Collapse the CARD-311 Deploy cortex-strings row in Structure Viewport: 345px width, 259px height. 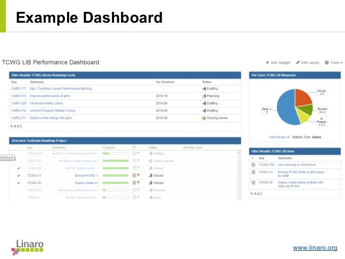tap(61, 161)
